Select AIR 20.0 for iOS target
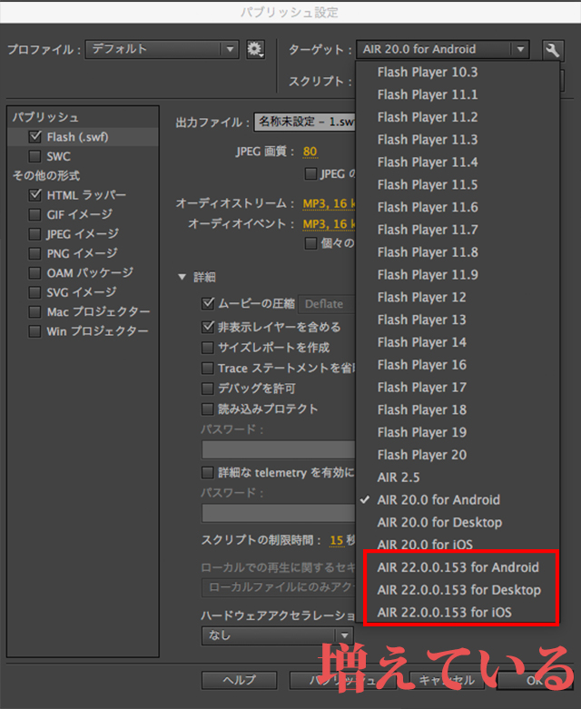 [458, 545]
